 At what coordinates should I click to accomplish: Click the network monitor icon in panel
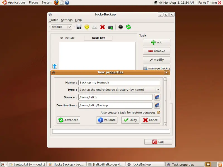coord(156,3)
